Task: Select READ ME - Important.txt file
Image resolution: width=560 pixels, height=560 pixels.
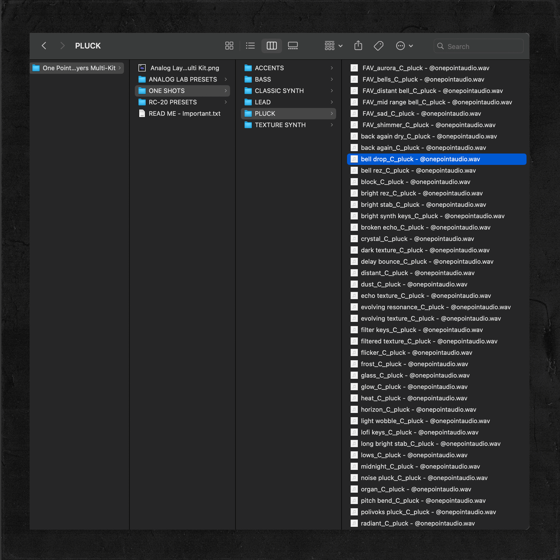Action: (184, 114)
